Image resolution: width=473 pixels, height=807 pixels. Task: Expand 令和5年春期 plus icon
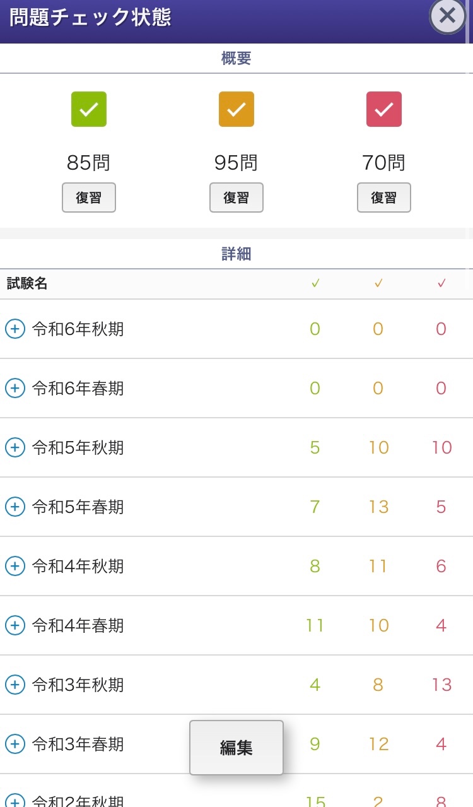pos(15,507)
